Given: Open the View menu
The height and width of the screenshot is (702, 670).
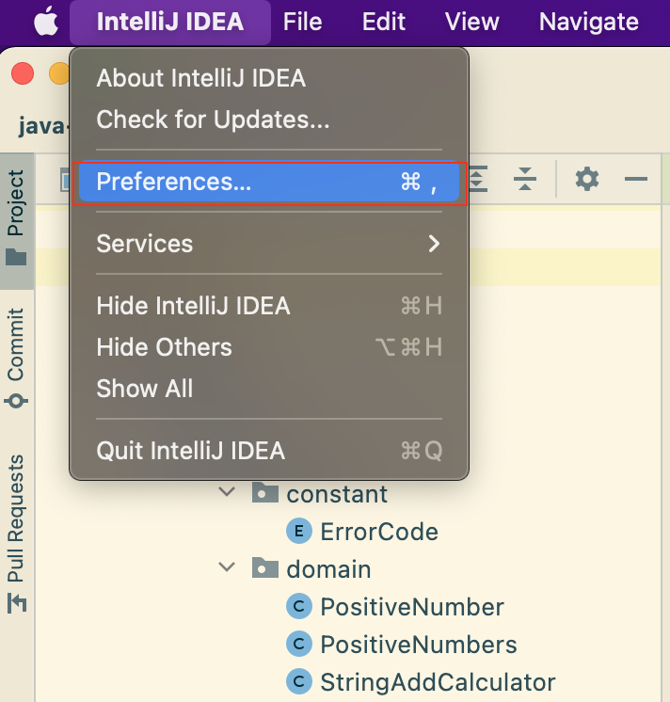Looking at the screenshot, I should (x=471, y=22).
